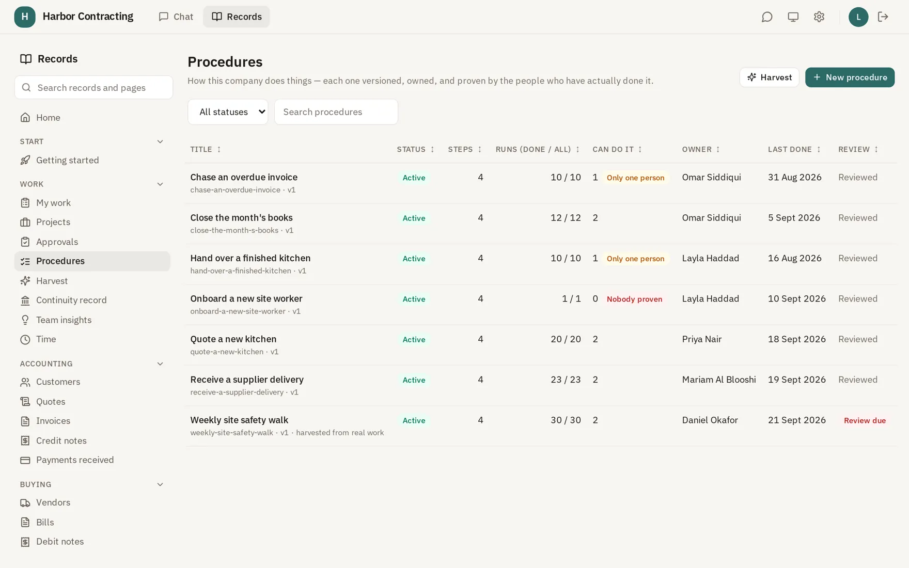Open settings gear icon
Image resolution: width=909 pixels, height=568 pixels.
point(819,17)
